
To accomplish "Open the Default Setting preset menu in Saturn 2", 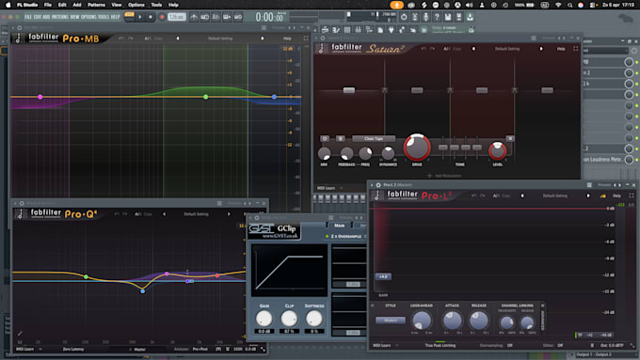I will pos(507,49).
